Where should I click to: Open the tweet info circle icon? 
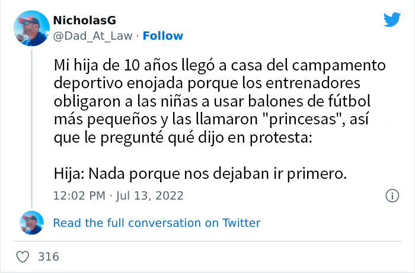pos(392,195)
